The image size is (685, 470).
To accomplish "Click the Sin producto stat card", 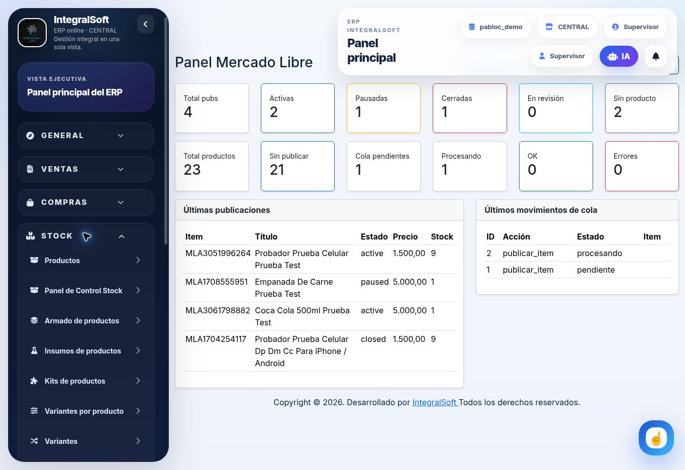I will pyautogui.click(x=642, y=108).
